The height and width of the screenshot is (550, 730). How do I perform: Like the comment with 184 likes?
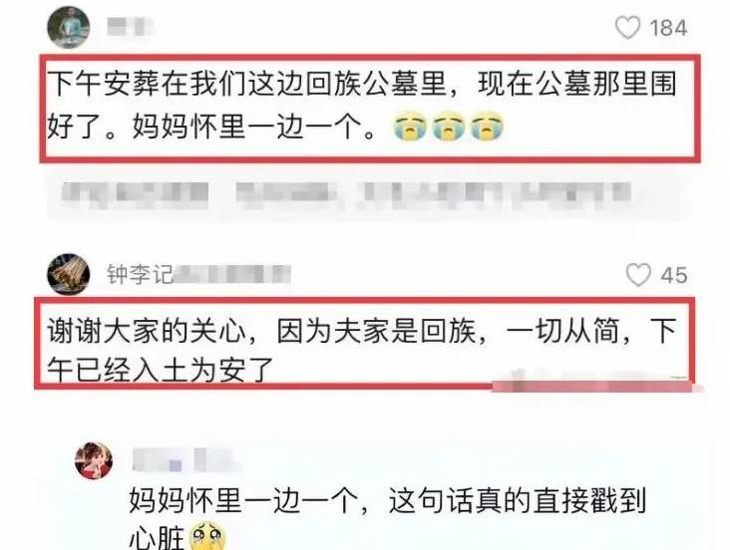(627, 27)
